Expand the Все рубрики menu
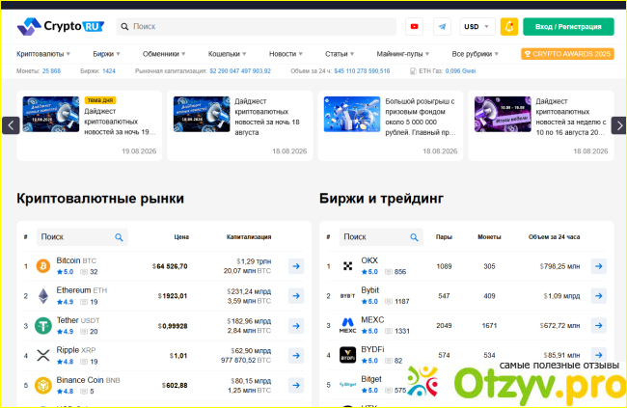The image size is (627, 408). tap(475, 54)
